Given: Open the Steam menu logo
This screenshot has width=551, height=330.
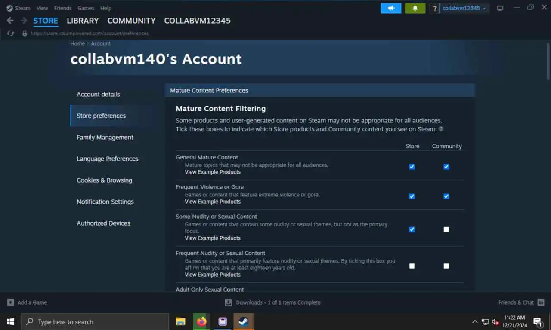Looking at the screenshot, I should [9, 8].
